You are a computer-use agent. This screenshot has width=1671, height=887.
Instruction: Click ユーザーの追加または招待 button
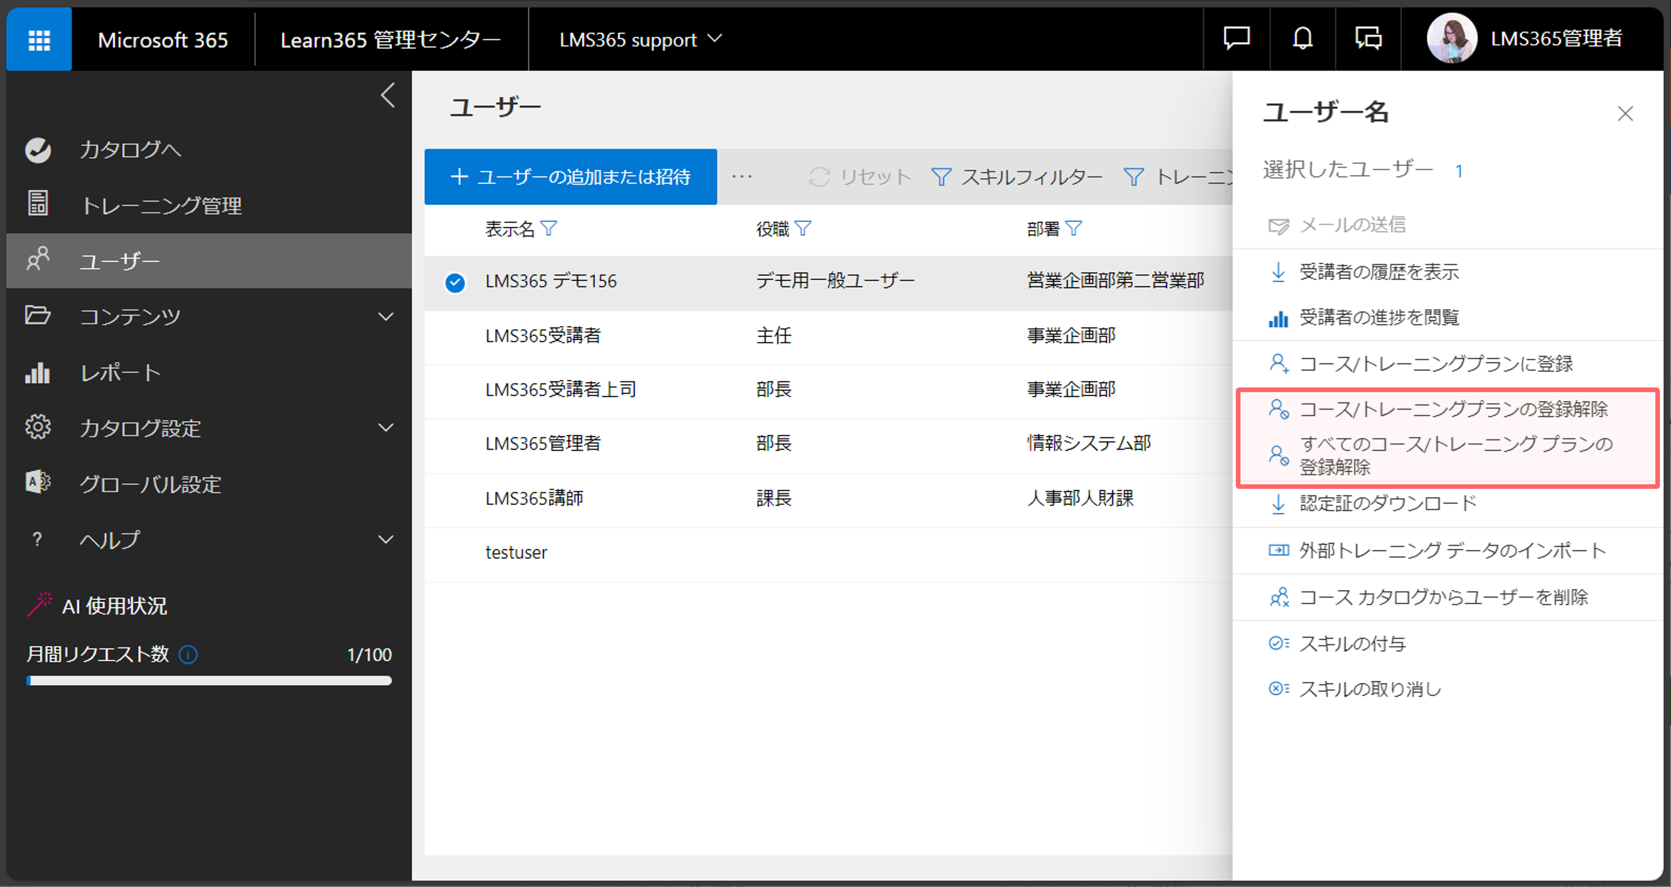pyautogui.click(x=570, y=177)
